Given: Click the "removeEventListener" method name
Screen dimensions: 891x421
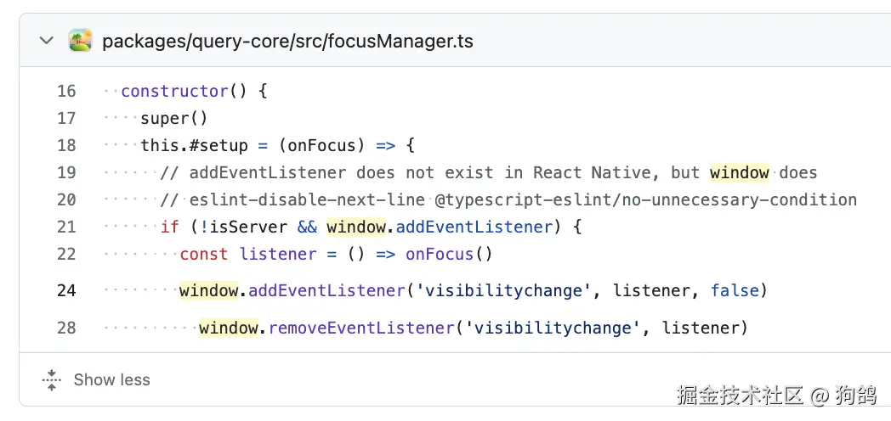Looking at the screenshot, I should (x=361, y=328).
